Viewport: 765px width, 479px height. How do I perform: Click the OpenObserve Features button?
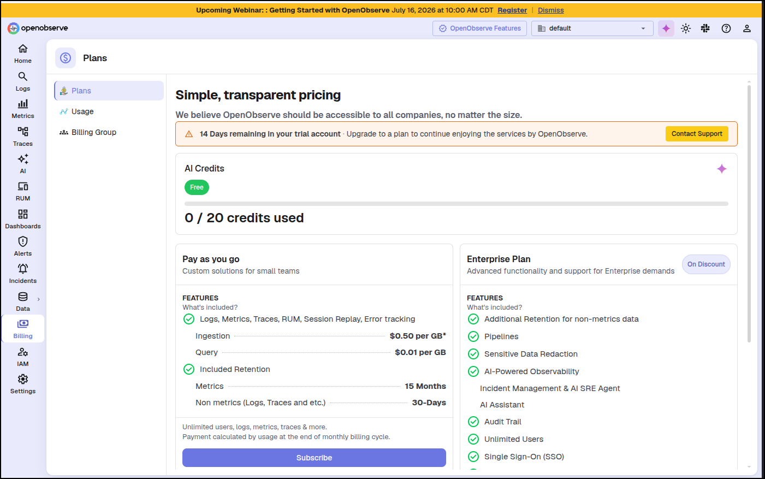coord(480,28)
